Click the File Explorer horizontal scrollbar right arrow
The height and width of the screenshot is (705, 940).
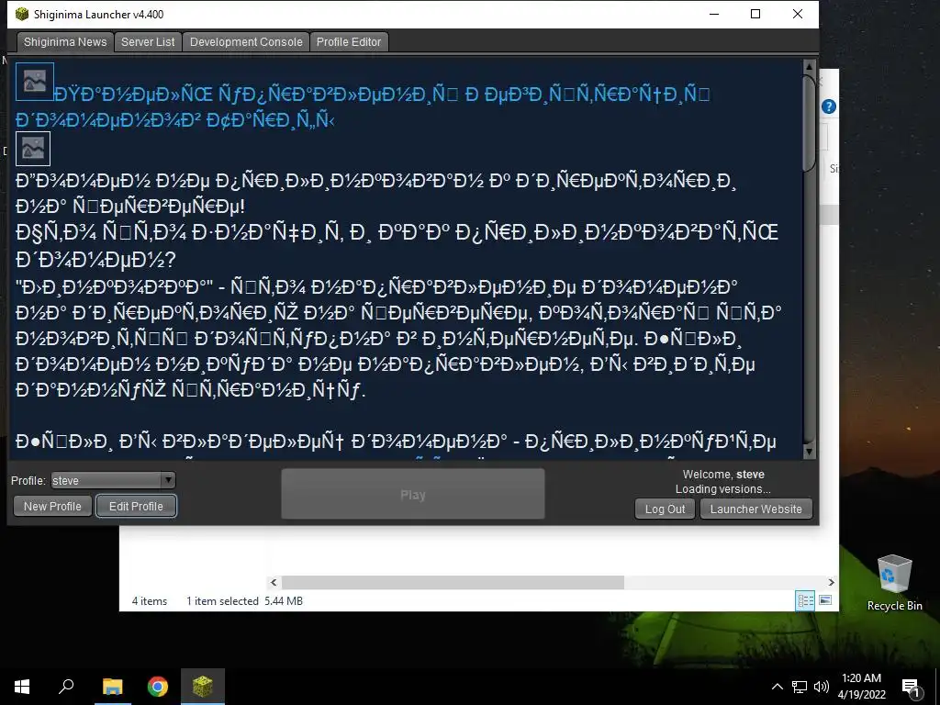[x=832, y=582]
